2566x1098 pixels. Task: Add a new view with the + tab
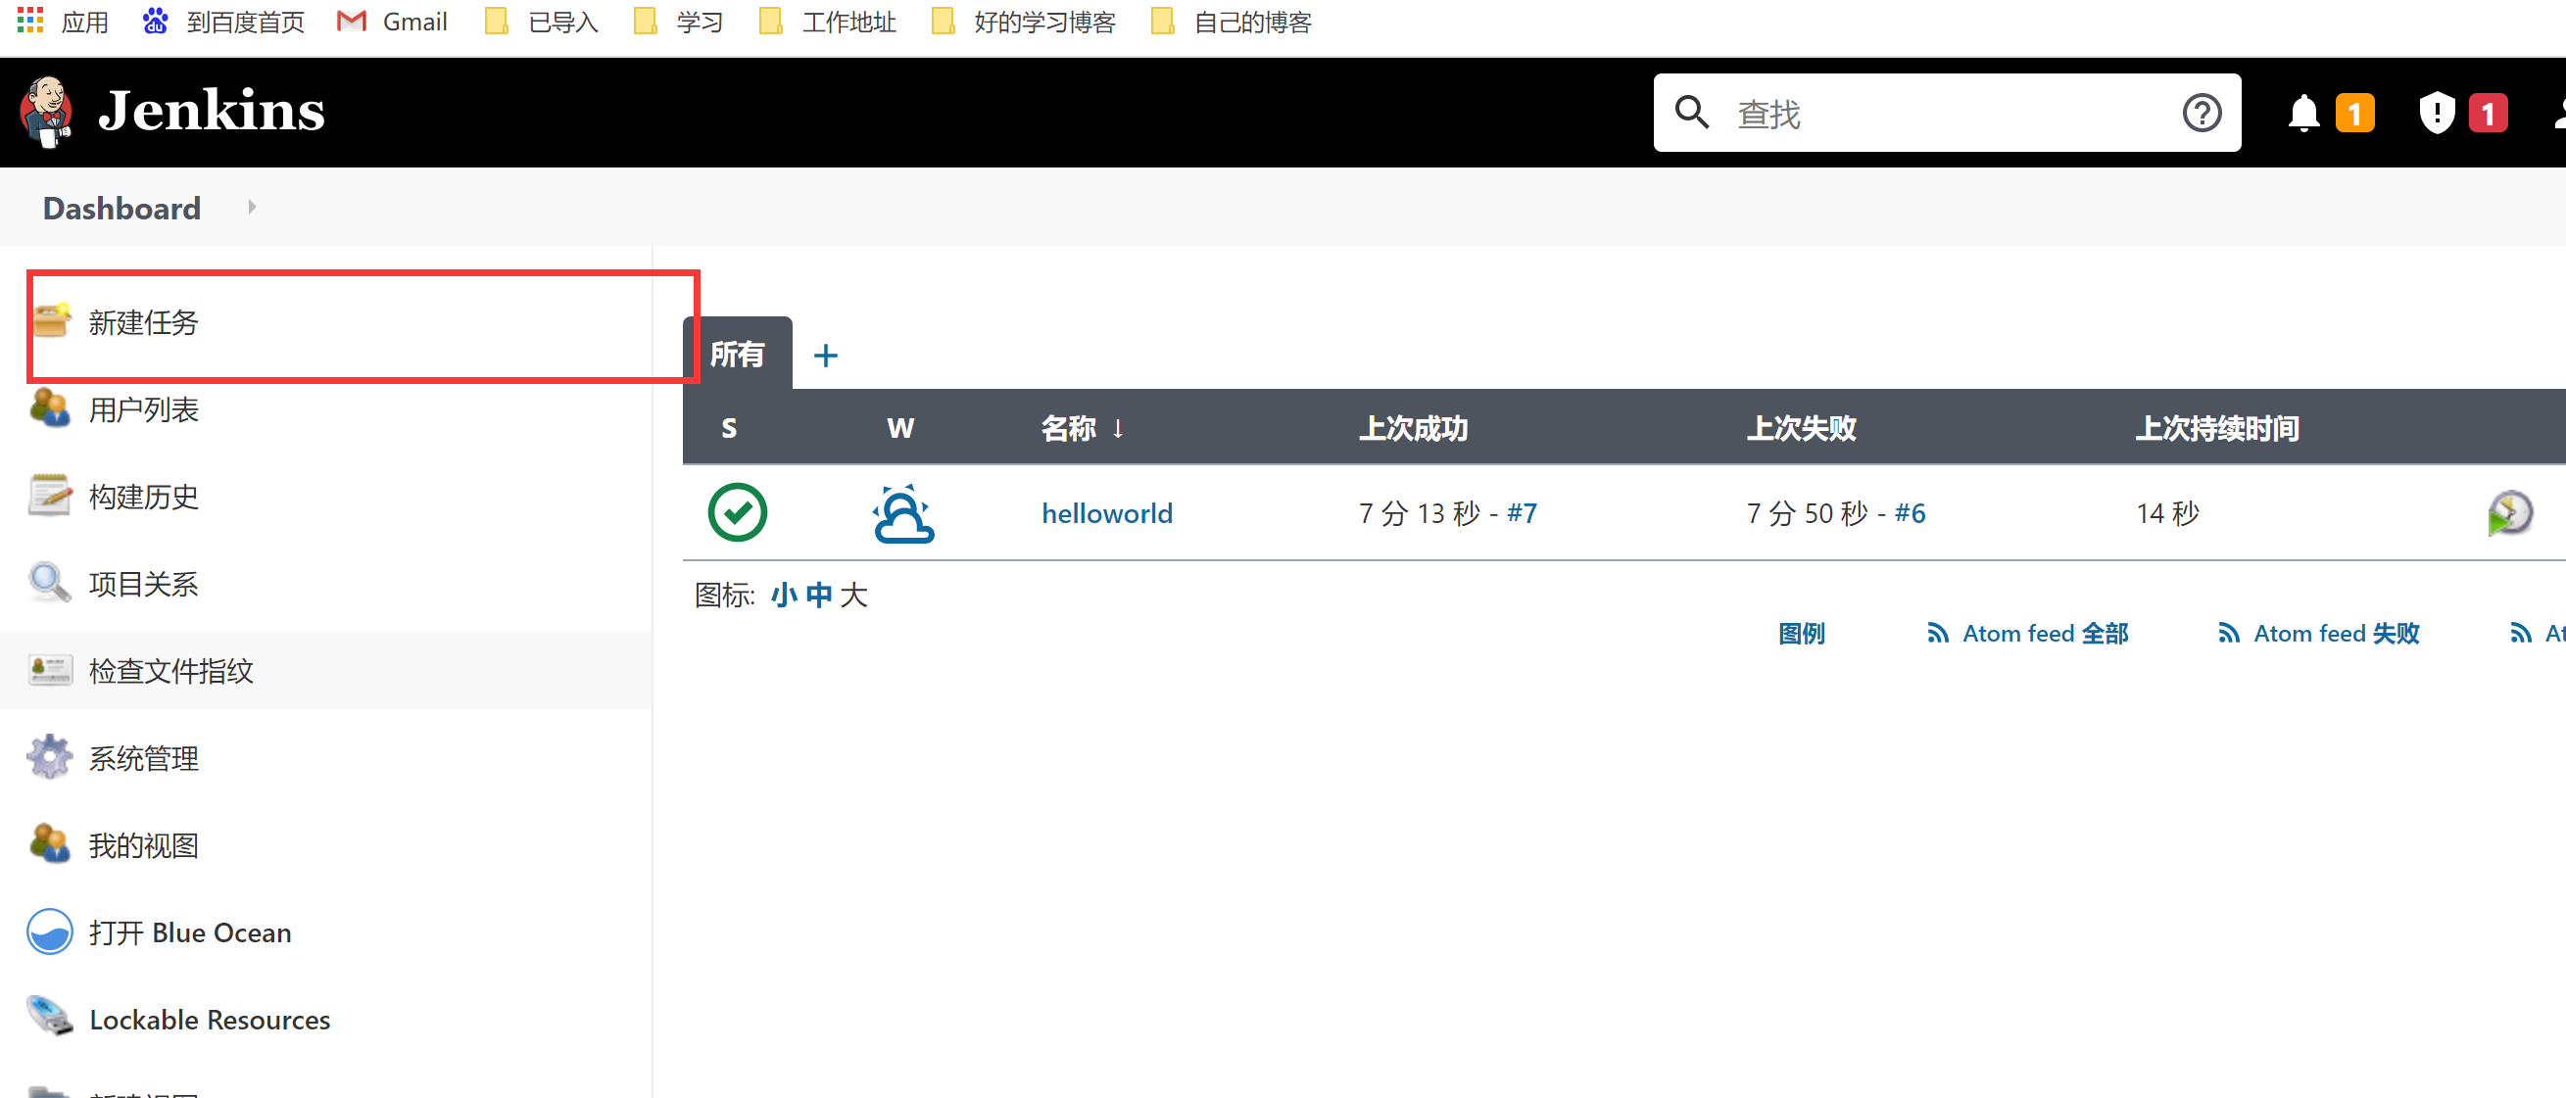point(826,355)
